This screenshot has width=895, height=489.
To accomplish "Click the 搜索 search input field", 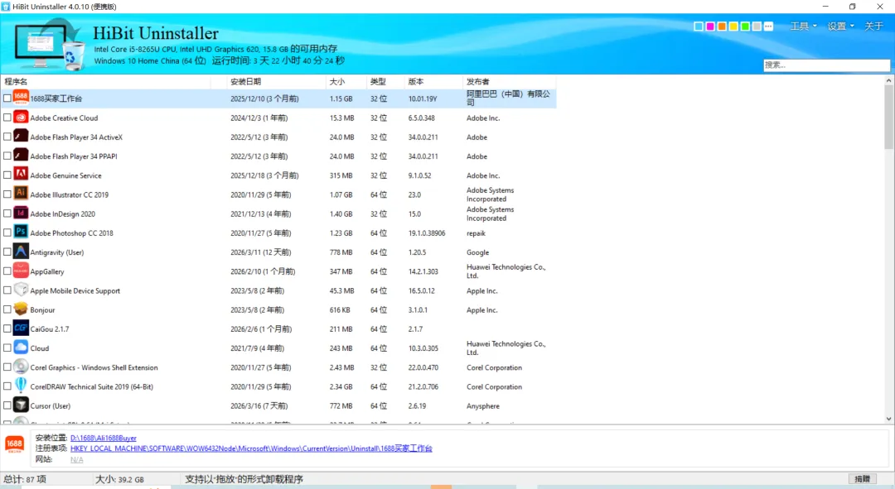I will (x=826, y=65).
